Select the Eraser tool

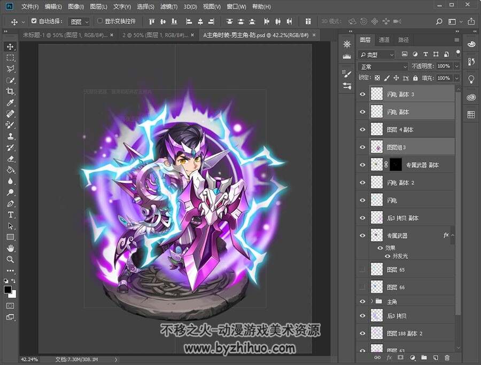(10, 158)
